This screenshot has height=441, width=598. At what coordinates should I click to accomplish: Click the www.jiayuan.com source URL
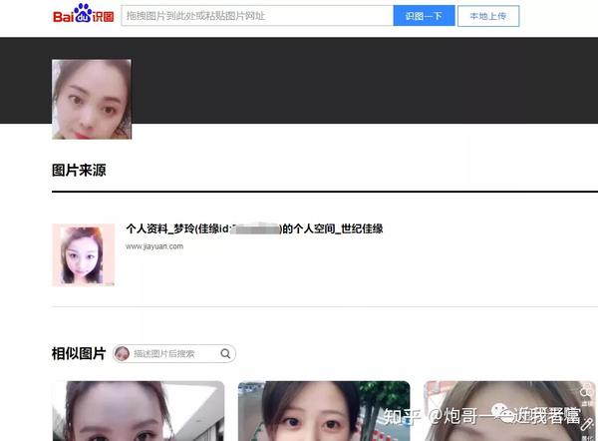click(154, 246)
